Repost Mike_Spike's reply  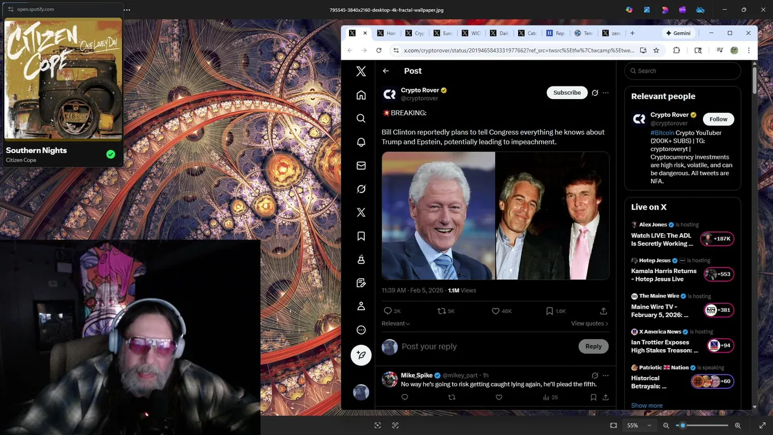click(452, 397)
